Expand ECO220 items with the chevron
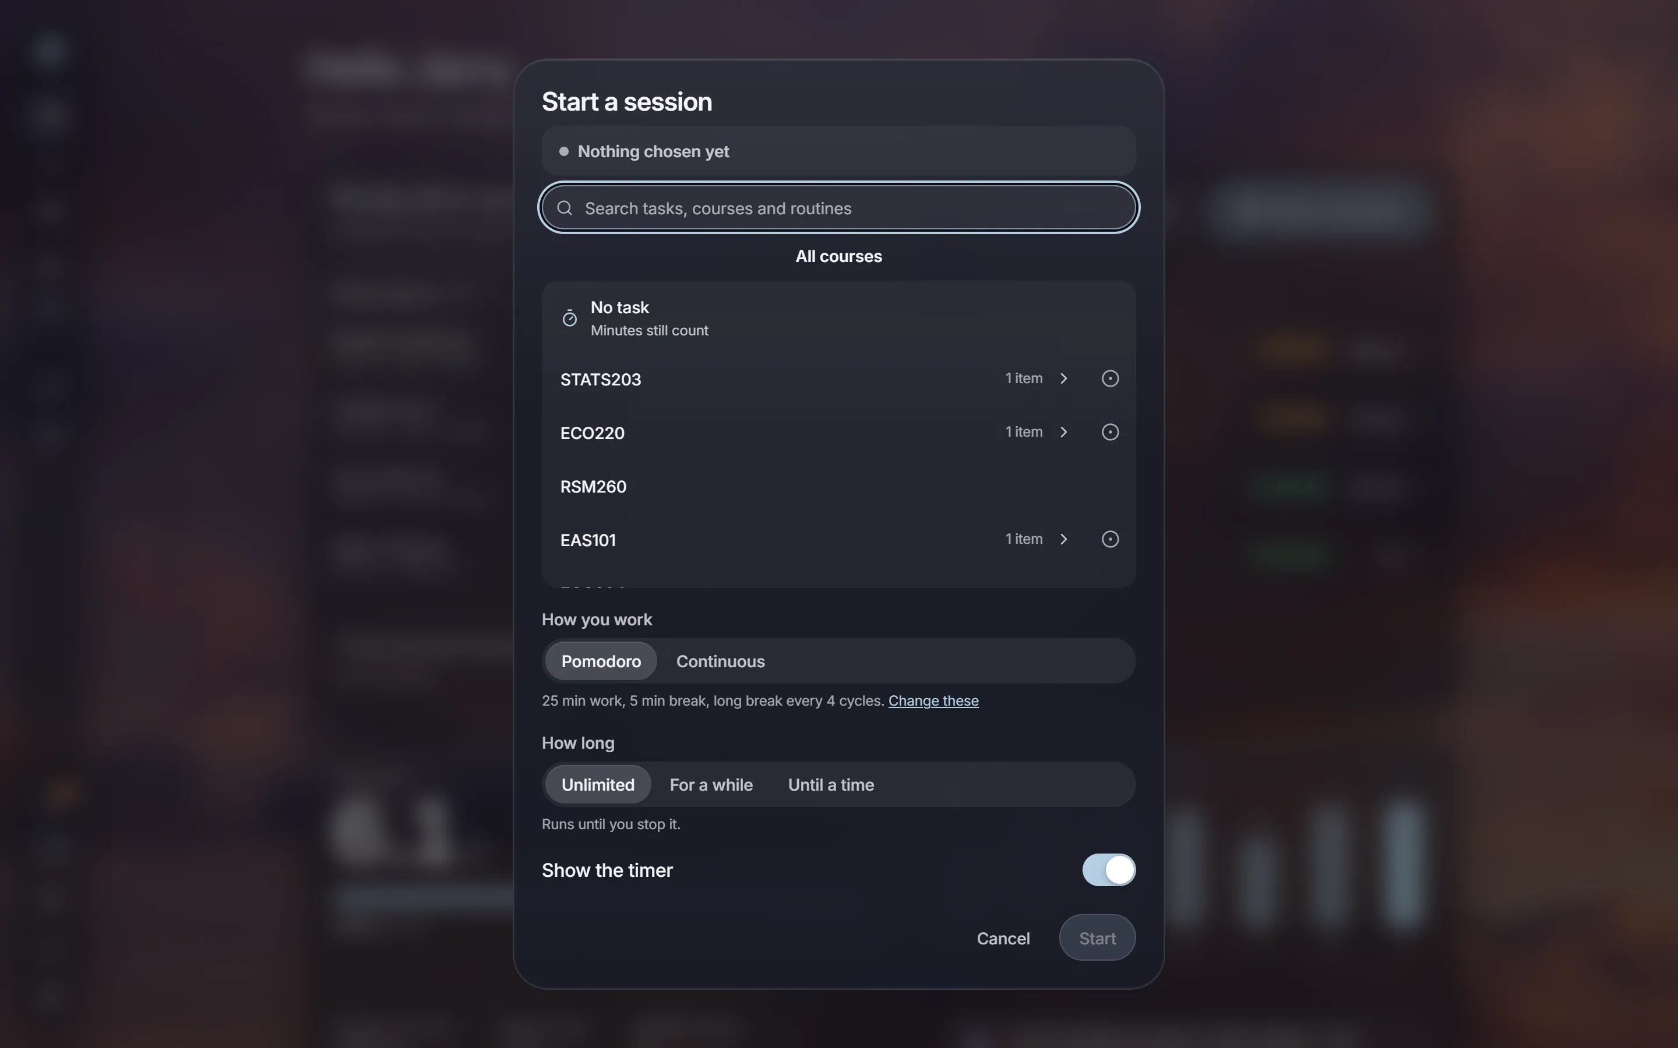Screen dimensions: 1678x1048 (1064, 432)
